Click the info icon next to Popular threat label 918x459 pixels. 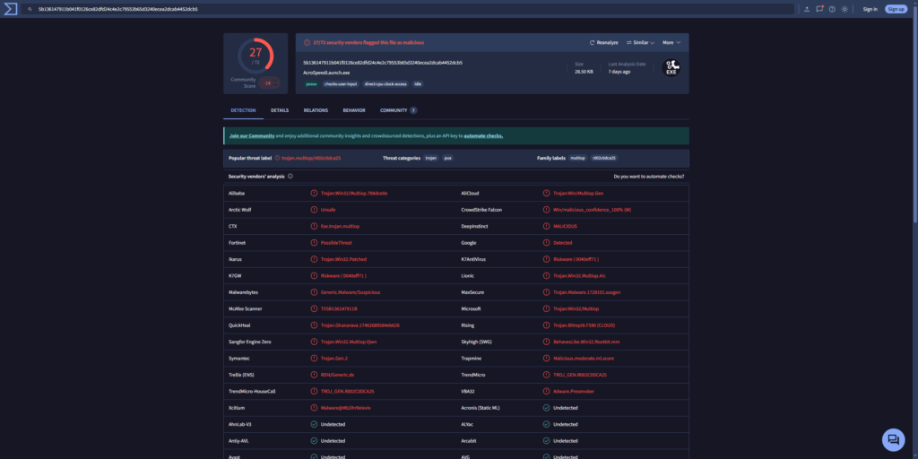point(278,158)
